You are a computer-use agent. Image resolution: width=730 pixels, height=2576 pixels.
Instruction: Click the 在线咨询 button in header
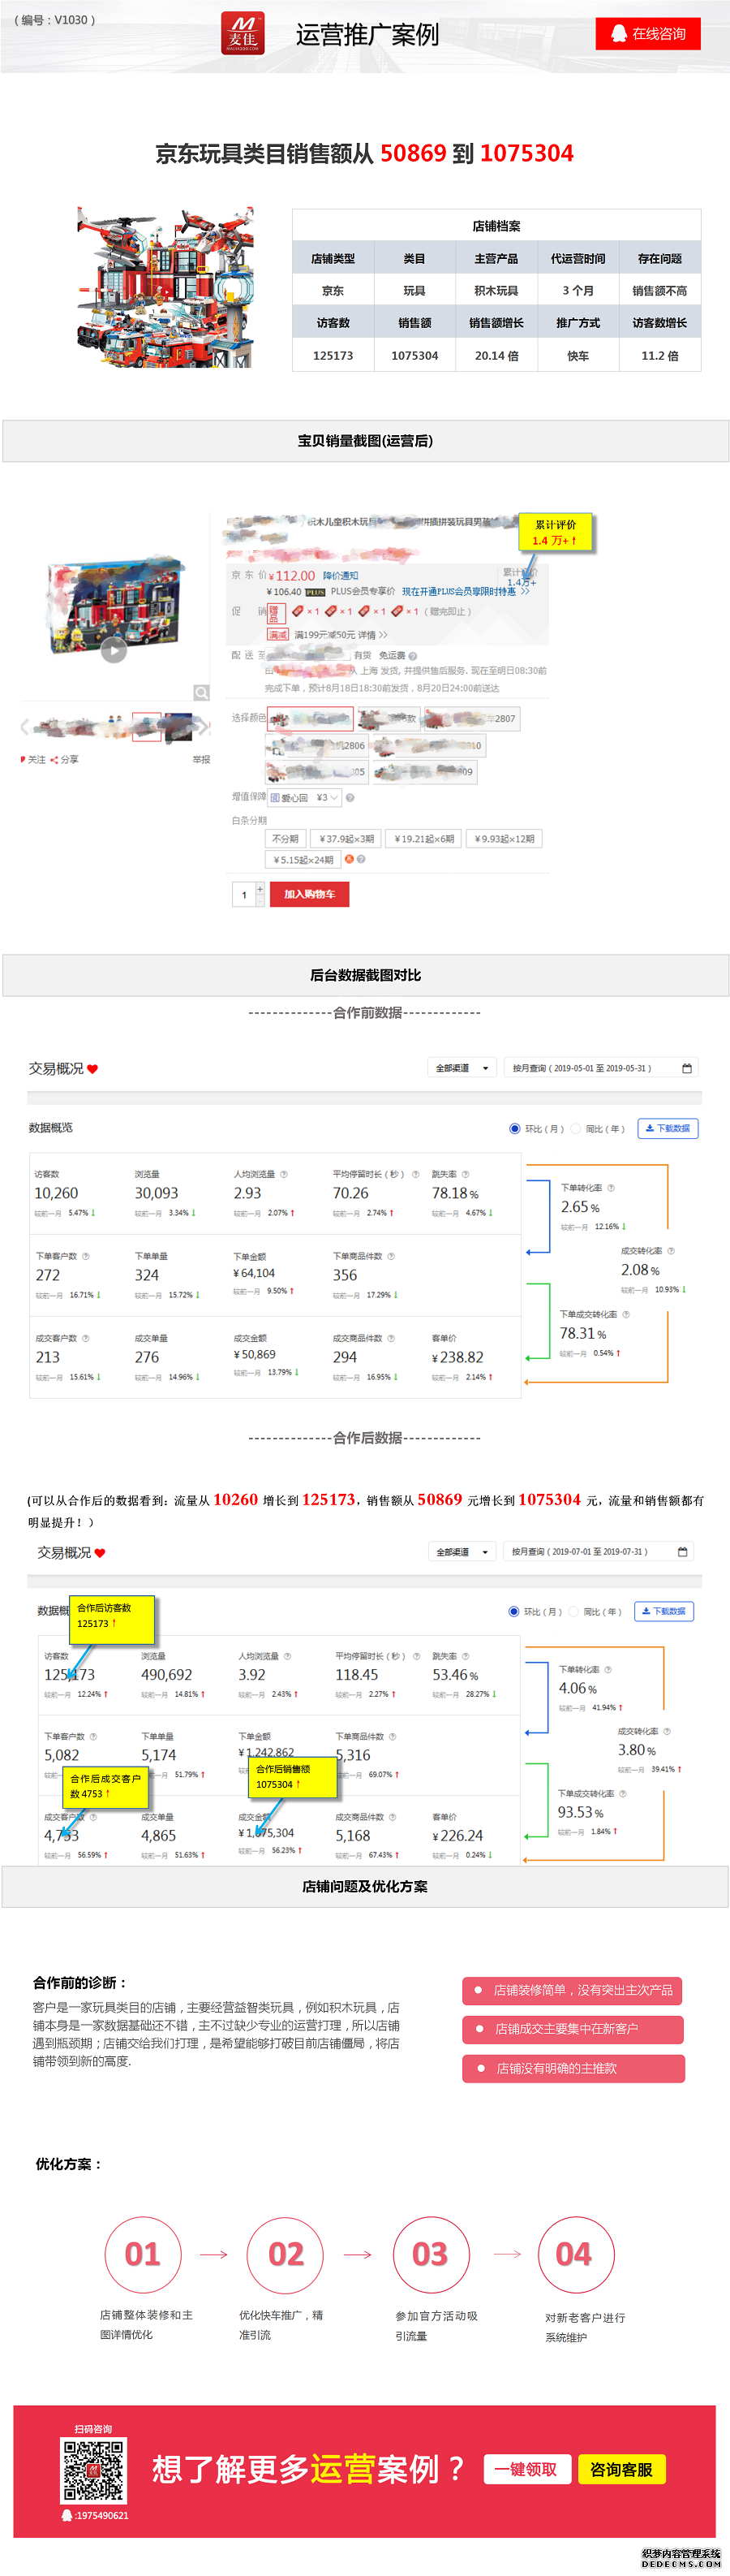coord(648,33)
